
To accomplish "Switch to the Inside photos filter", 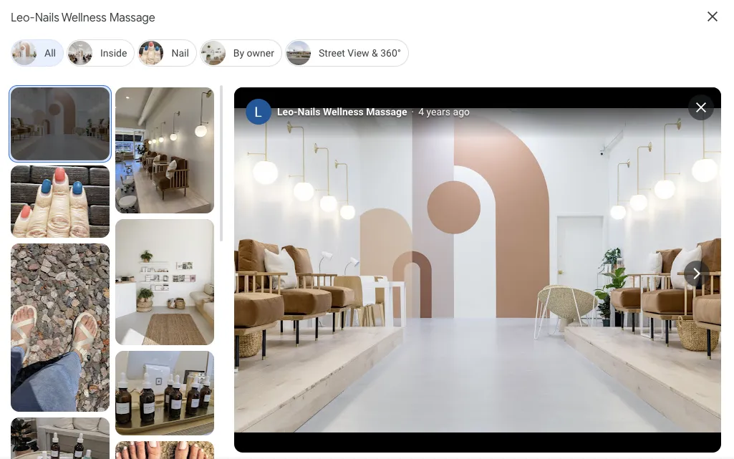I will point(101,53).
